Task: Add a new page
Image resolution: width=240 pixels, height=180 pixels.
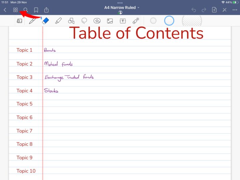Action: point(214,10)
